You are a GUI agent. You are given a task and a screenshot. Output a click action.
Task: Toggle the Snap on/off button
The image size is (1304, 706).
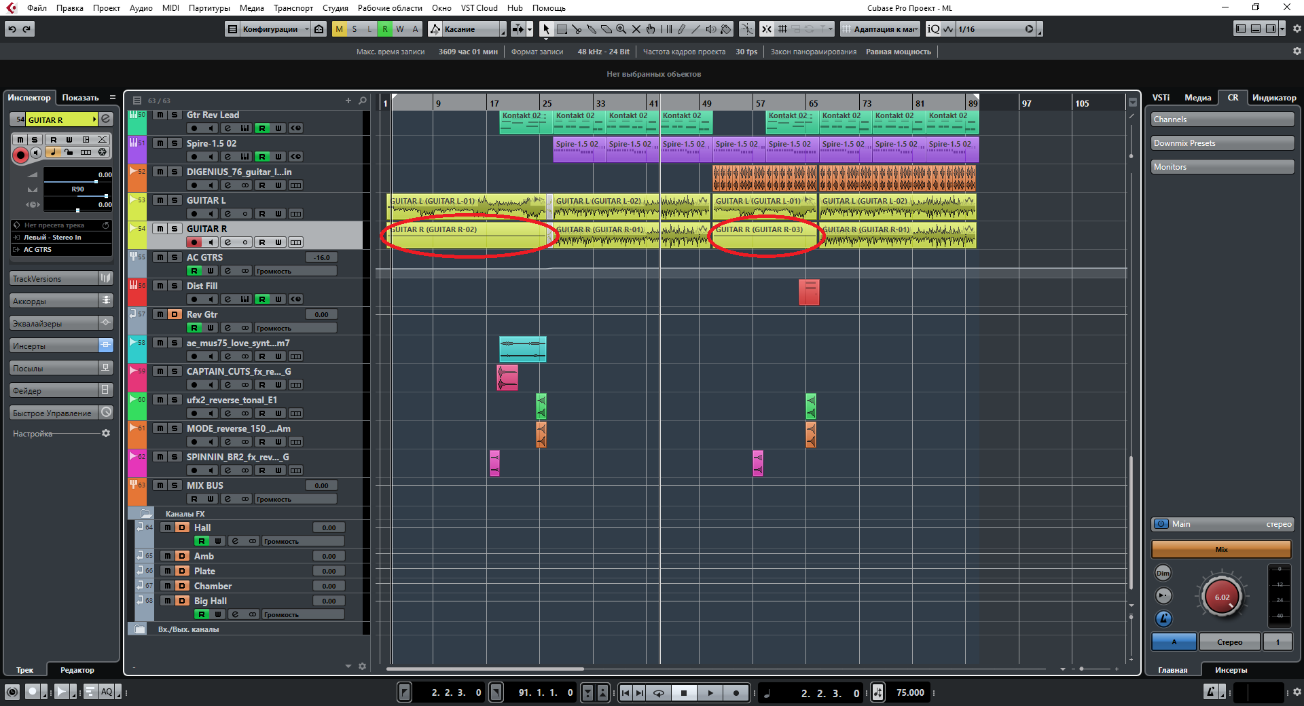[767, 29]
